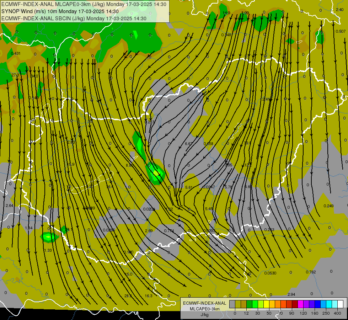Click the legend tick label 400
The height and width of the screenshot is (320, 348).
[337, 313]
